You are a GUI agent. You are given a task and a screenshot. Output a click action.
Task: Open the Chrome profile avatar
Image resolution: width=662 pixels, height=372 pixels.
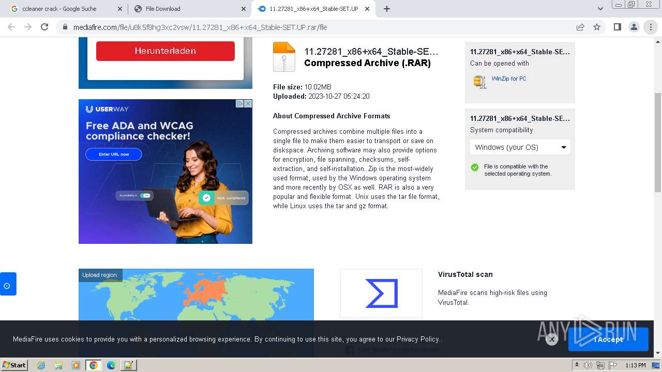point(634,27)
